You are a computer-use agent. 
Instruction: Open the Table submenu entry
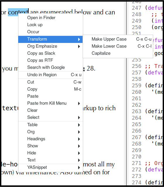(x=50, y=125)
